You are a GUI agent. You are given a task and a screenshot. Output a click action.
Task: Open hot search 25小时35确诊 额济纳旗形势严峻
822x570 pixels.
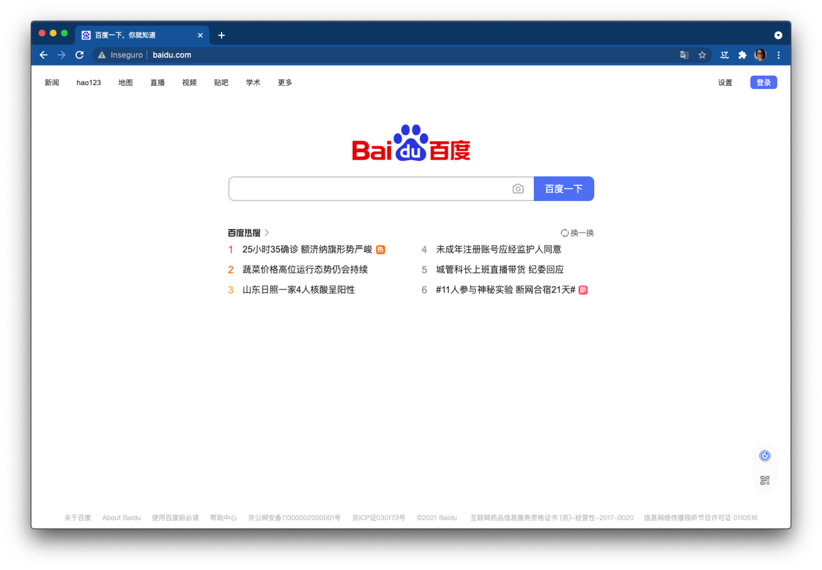click(x=307, y=249)
